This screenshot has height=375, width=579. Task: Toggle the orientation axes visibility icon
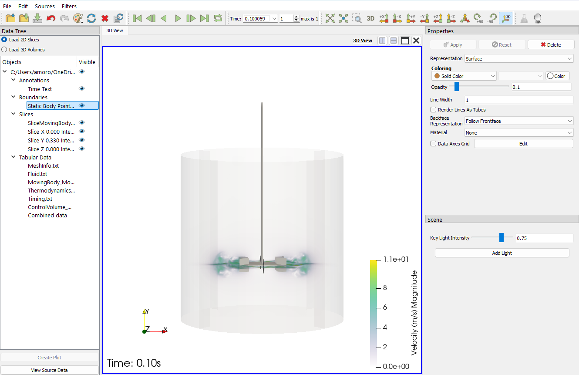pos(505,18)
